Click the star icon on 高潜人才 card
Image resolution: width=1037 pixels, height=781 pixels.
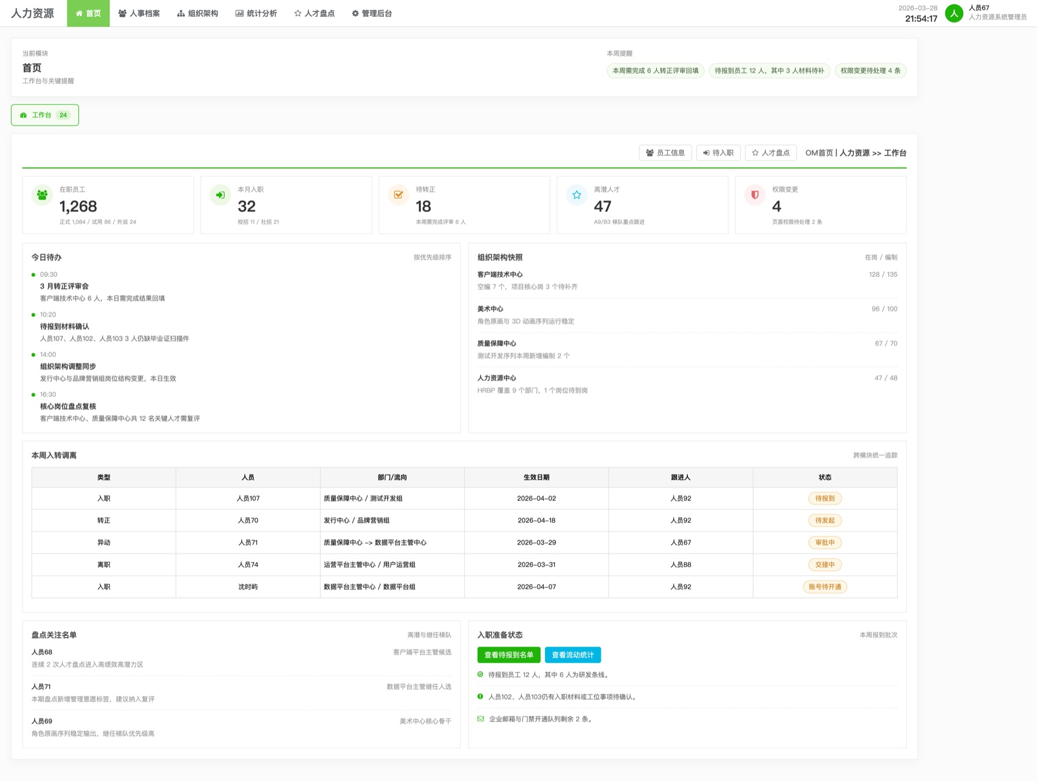[x=577, y=195]
